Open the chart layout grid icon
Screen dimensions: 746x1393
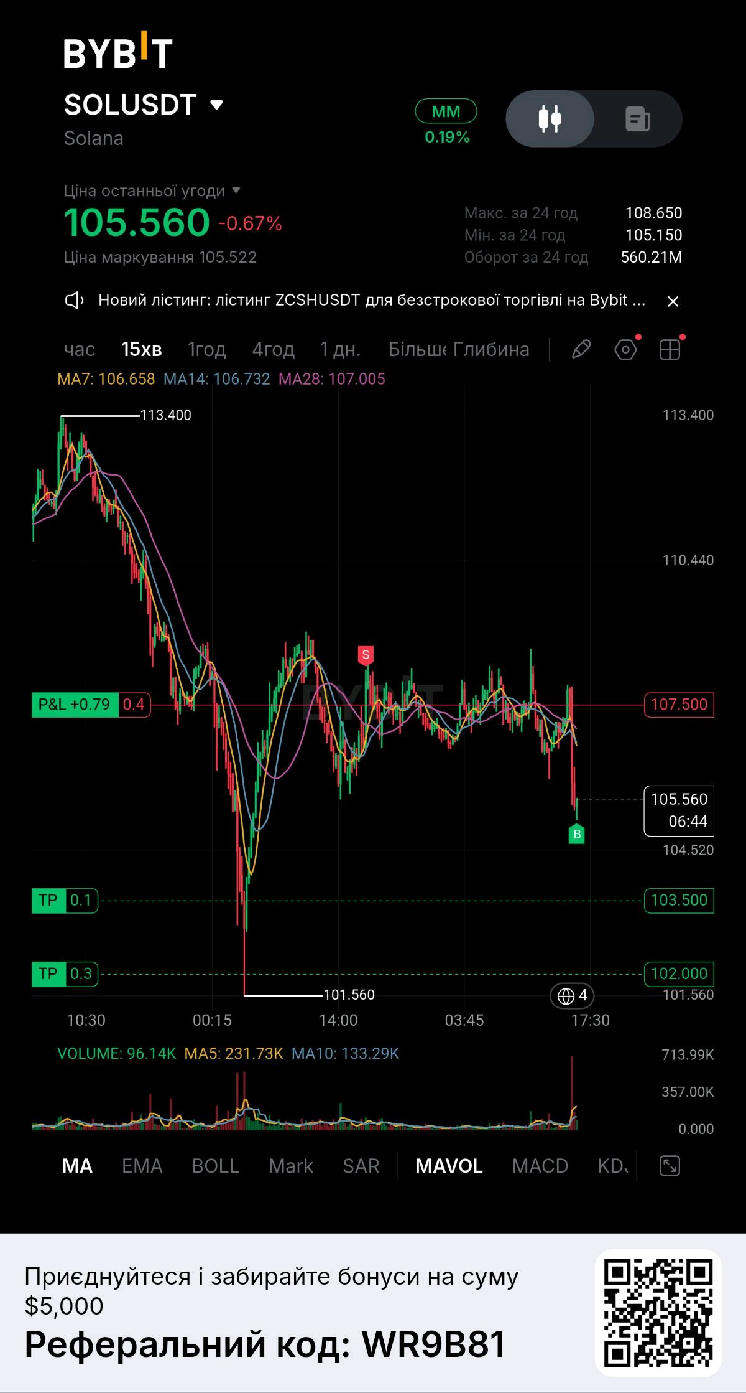click(670, 349)
